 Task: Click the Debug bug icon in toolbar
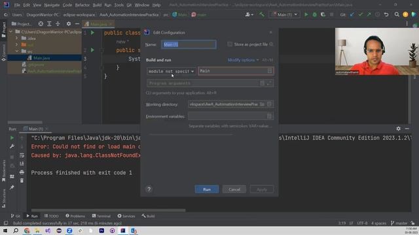click(x=314, y=14)
